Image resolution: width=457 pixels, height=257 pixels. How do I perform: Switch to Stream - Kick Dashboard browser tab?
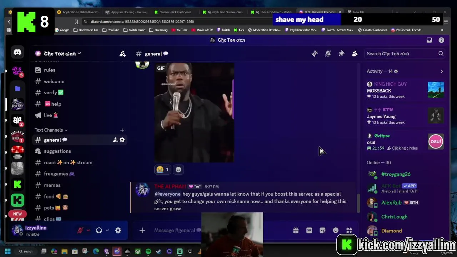175,12
